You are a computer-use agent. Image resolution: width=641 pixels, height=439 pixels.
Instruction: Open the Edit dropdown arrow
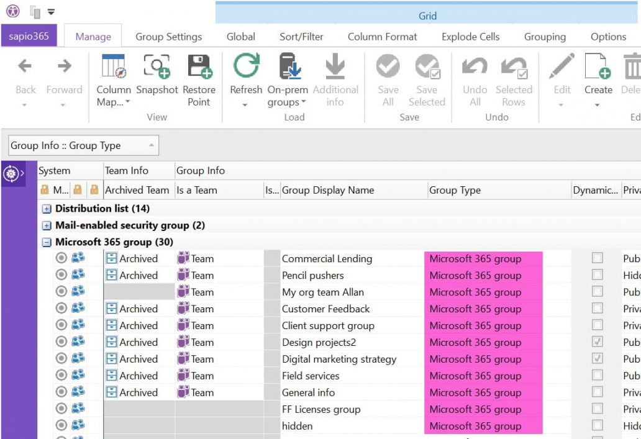[x=561, y=106]
